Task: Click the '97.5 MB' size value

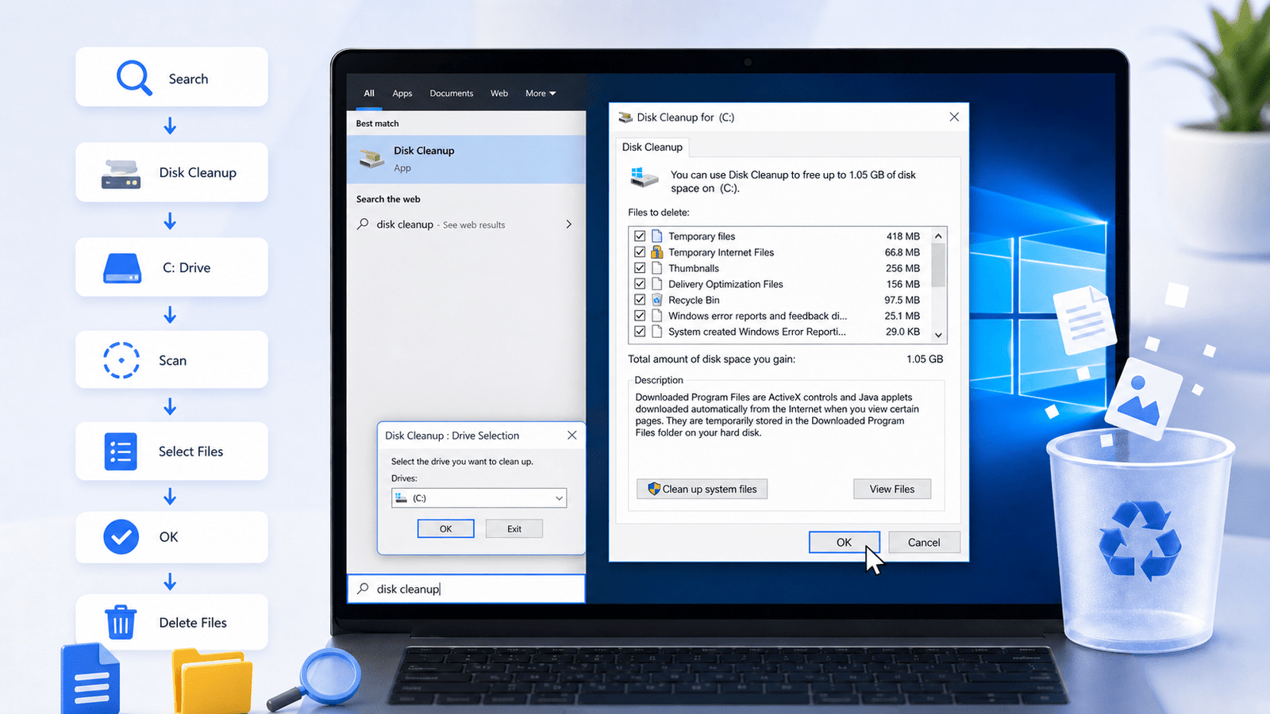Action: (x=902, y=300)
